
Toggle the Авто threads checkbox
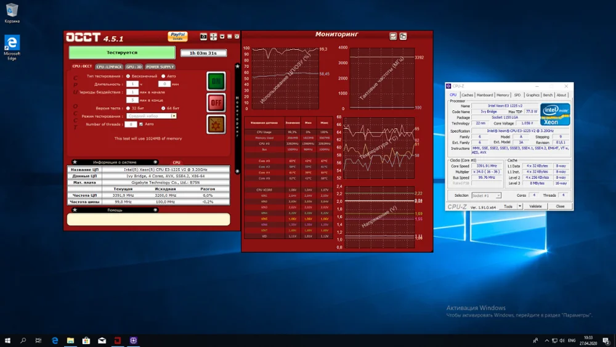[x=141, y=124]
